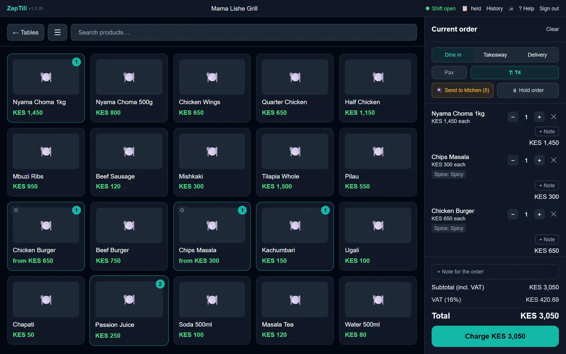Viewport: 566px width, 354px height.
Task: Switch order type to Takeaway
Action: (x=495, y=55)
